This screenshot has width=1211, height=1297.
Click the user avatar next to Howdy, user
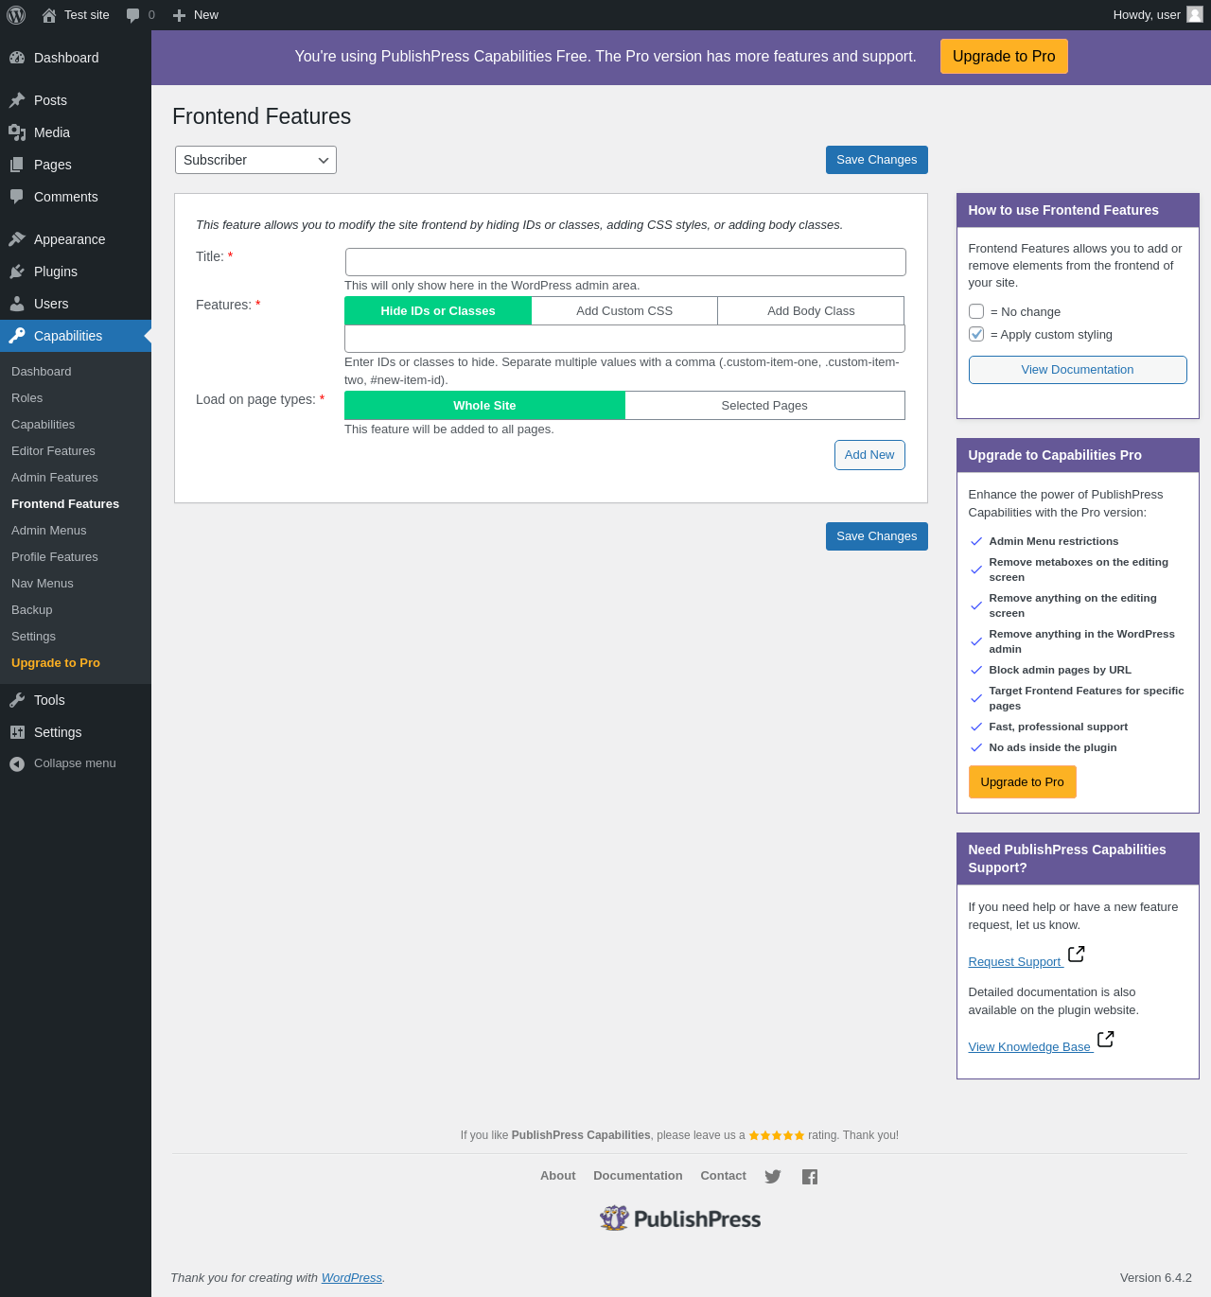click(x=1195, y=14)
